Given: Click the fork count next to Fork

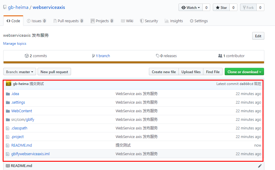Looking at the screenshot, I should [x=260, y=7].
